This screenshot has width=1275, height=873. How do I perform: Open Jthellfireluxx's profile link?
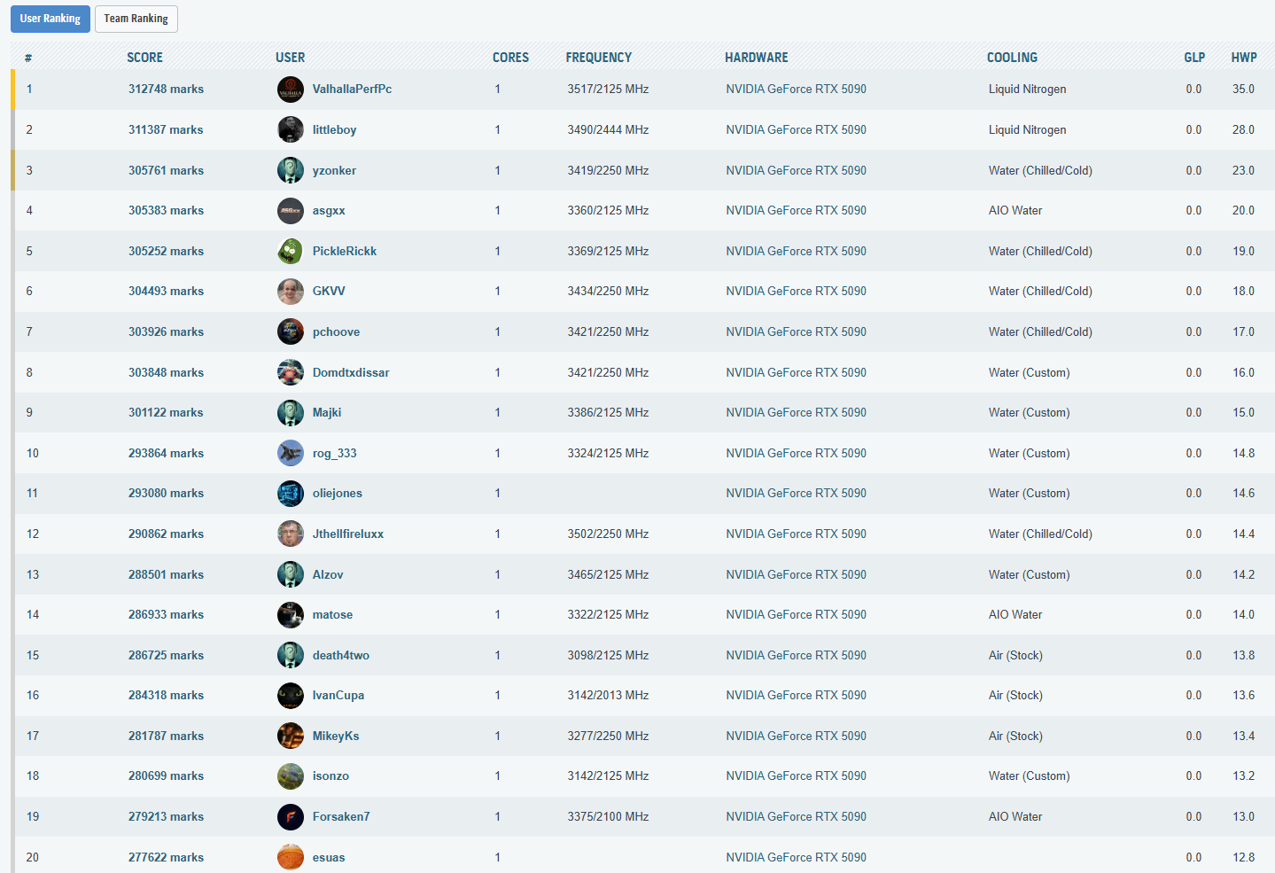coord(347,534)
